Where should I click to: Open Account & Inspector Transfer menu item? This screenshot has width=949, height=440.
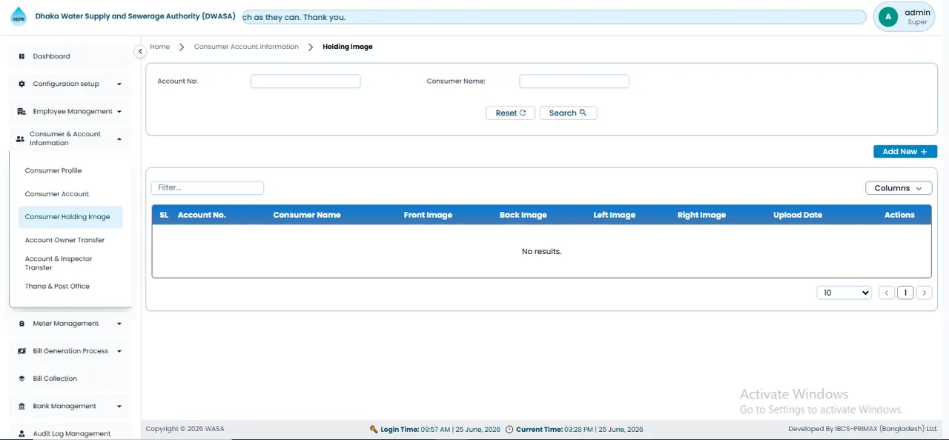[x=59, y=263]
